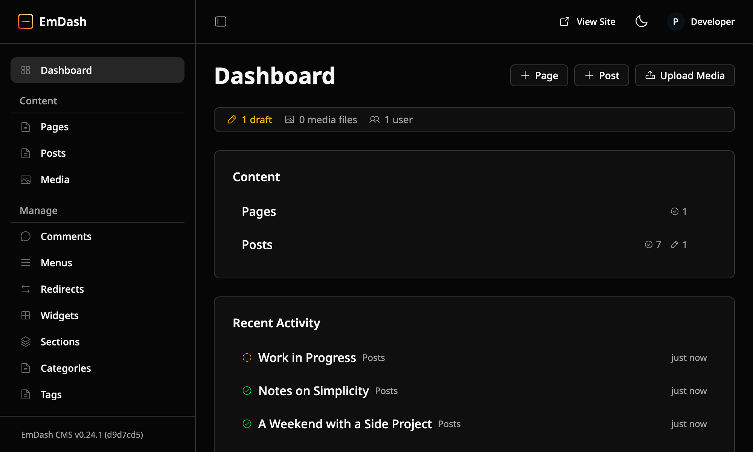The height and width of the screenshot is (452, 753).
Task: Open Media in the sidebar
Action: [x=98, y=180]
